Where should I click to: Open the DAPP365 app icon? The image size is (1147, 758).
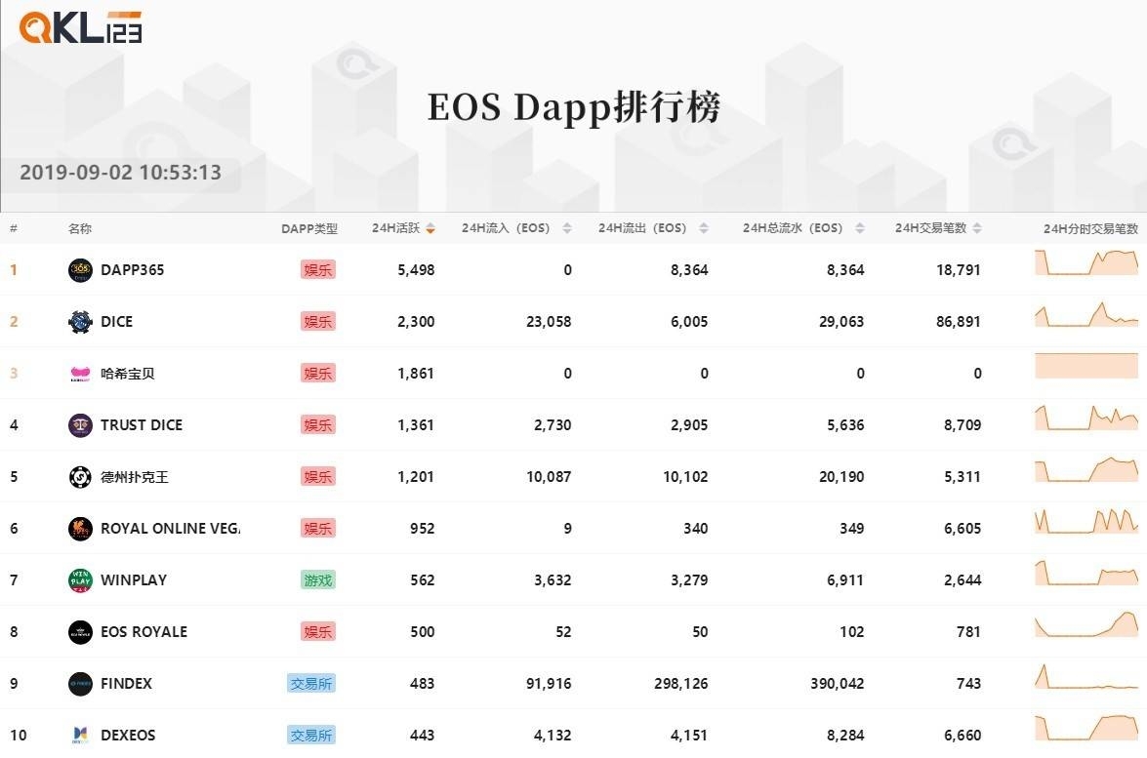tap(80, 270)
